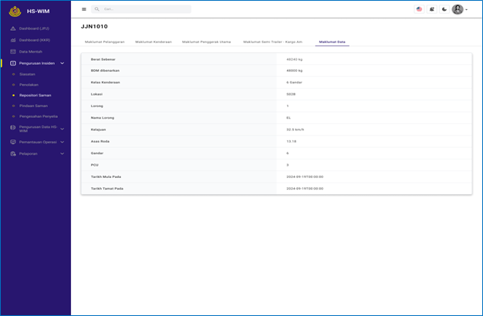Image resolution: width=483 pixels, height=316 pixels.
Task: Open the Pindaan Saman submenu link
Action: (x=33, y=106)
